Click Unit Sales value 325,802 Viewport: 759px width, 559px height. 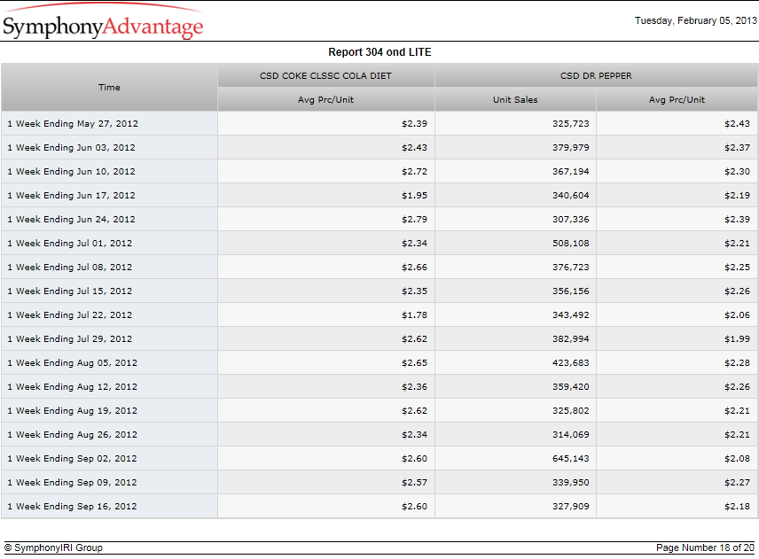pyautogui.click(x=571, y=411)
